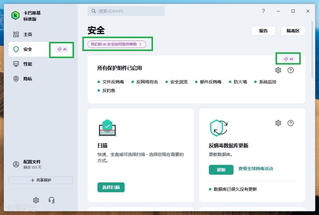
Task: Switch to the 性能 tab
Action: [x=41, y=64]
